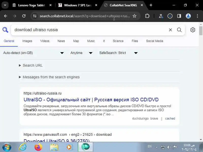Image resolution: width=203 pixels, height=152 pixels.
Task: Click the duckduckgo engine label
Action: [140, 119]
